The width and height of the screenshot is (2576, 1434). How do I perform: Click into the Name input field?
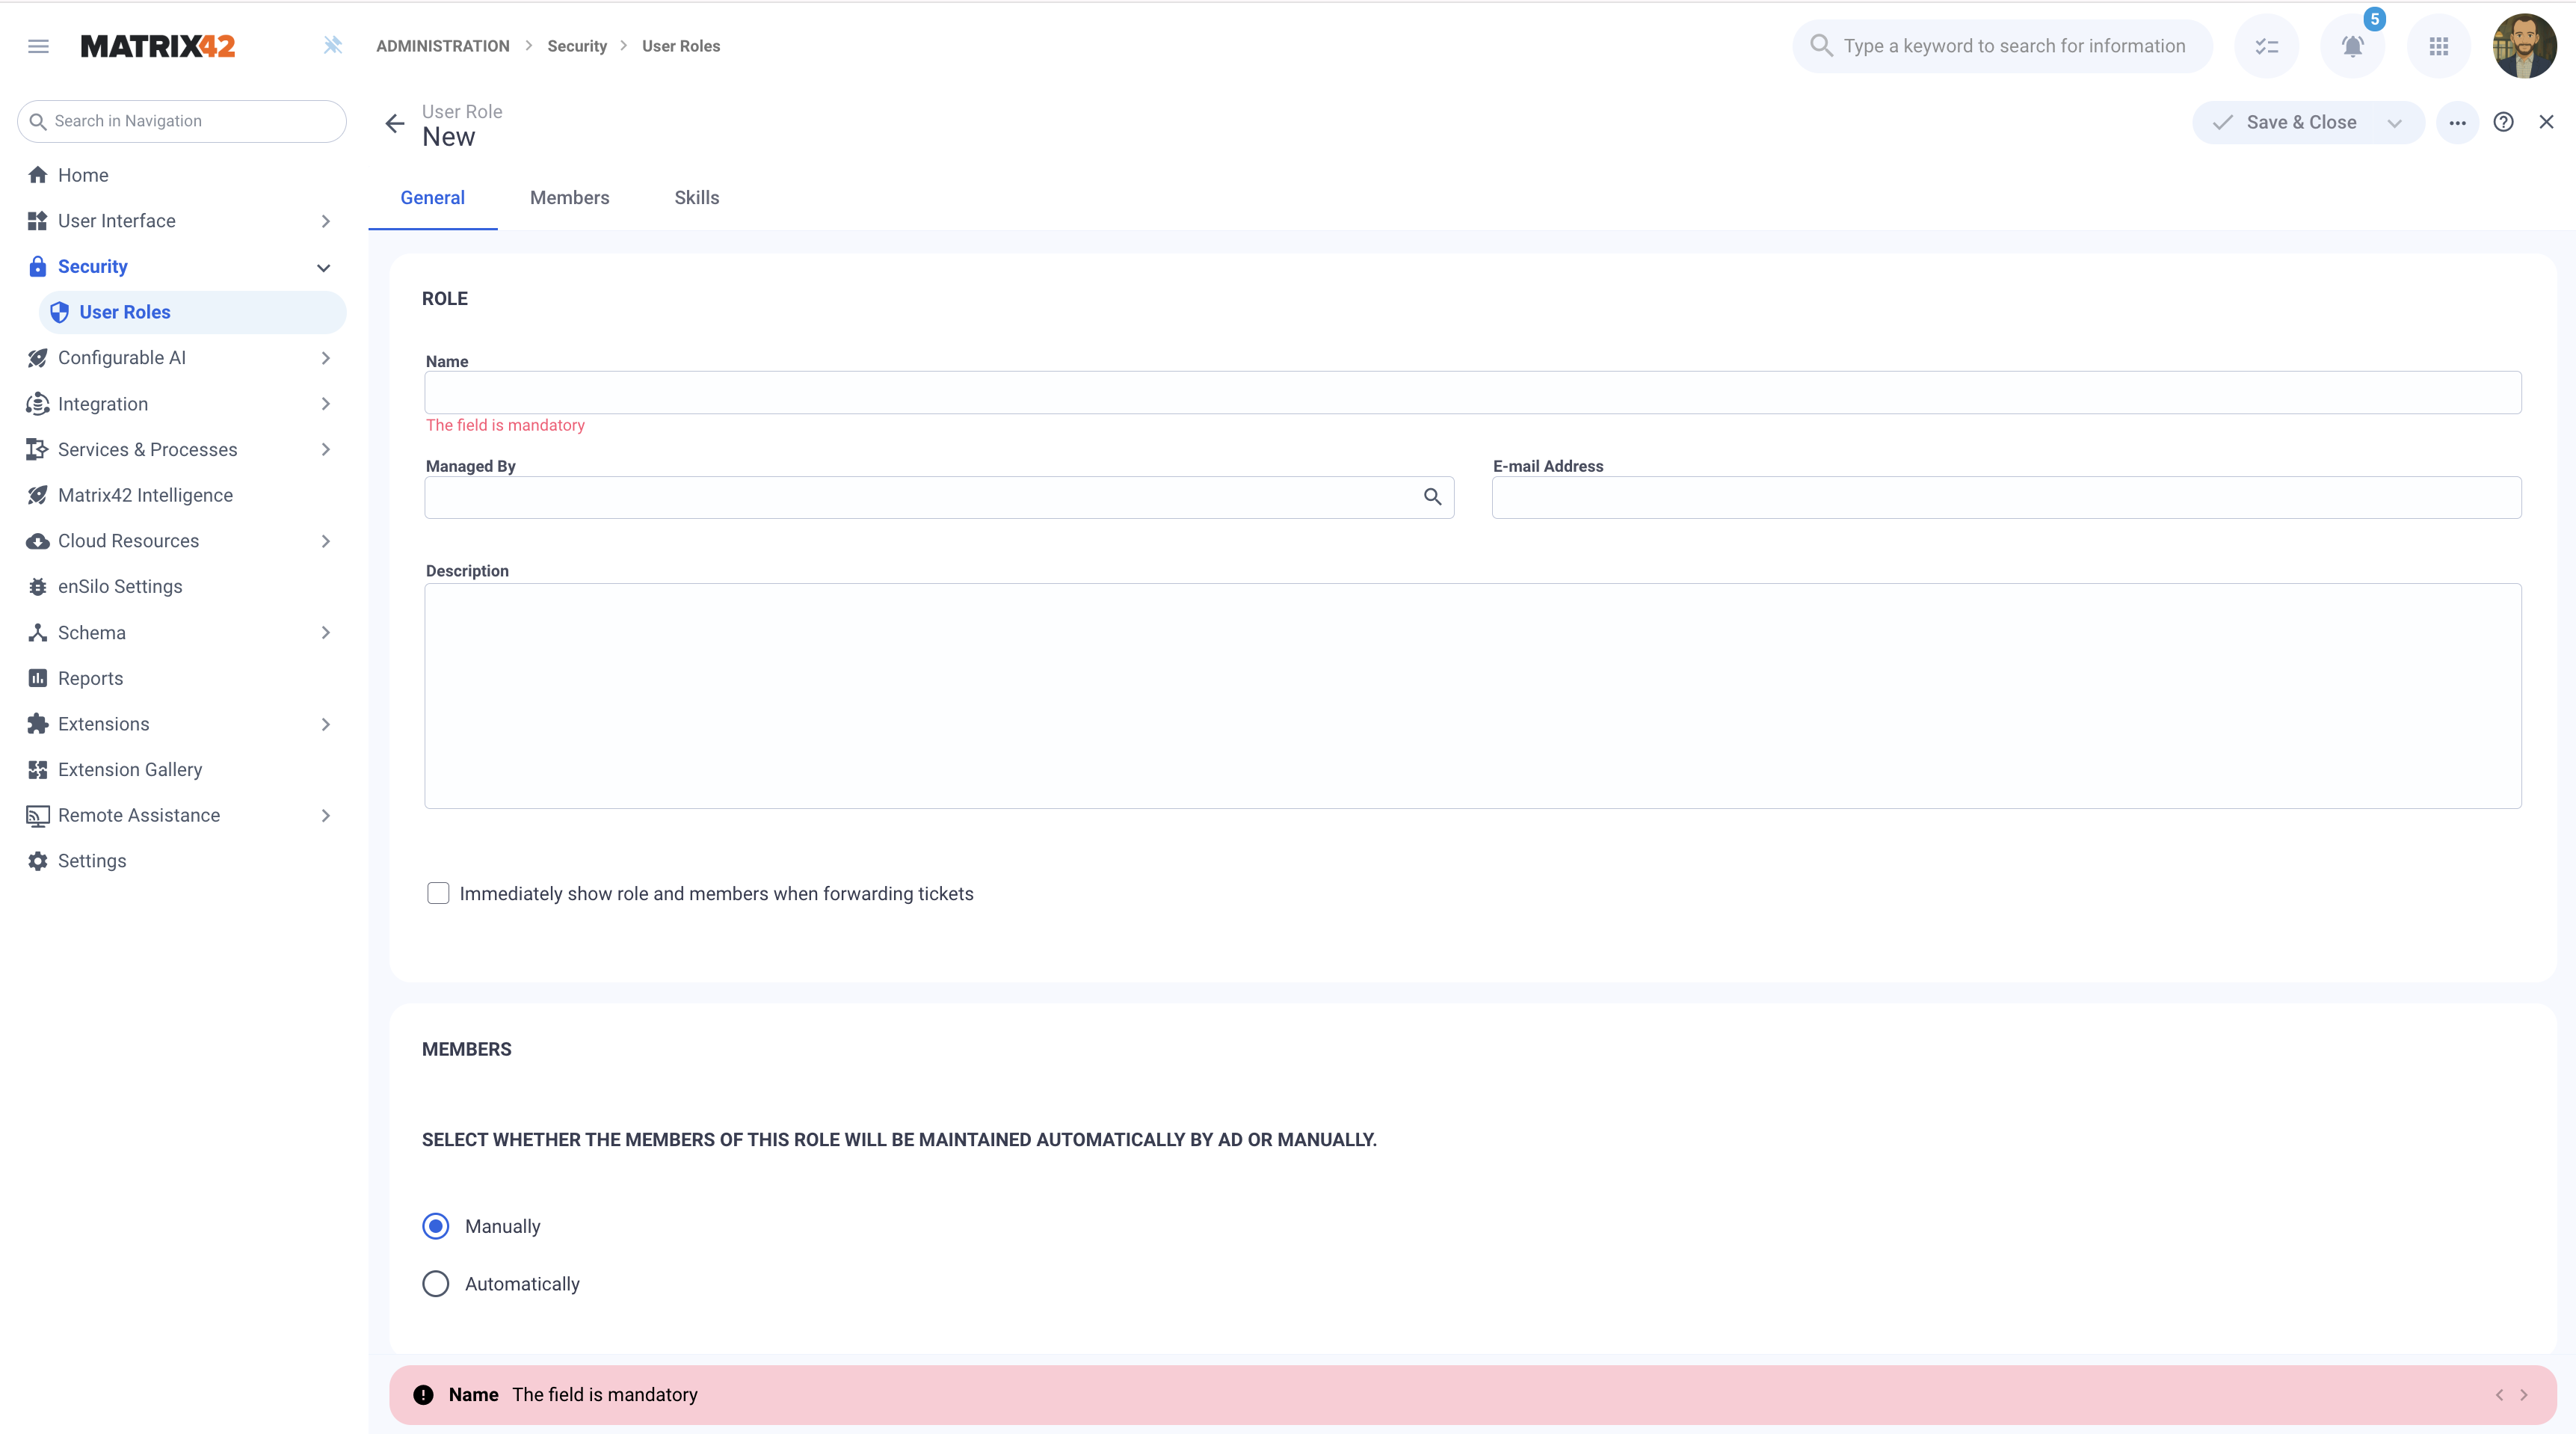click(1472, 393)
